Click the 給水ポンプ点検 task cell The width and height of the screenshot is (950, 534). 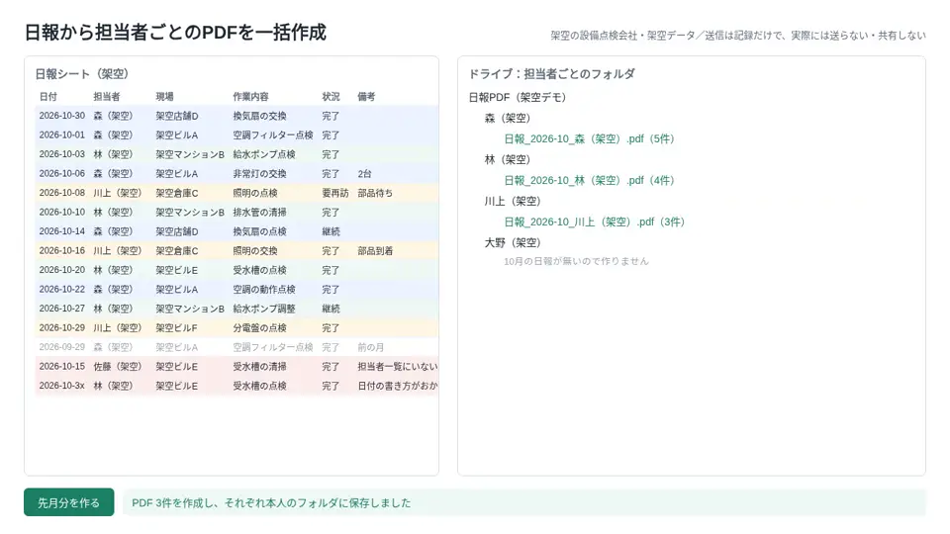(264, 154)
